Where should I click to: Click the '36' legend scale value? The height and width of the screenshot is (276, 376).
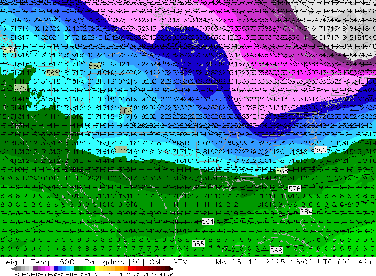tap(145, 274)
